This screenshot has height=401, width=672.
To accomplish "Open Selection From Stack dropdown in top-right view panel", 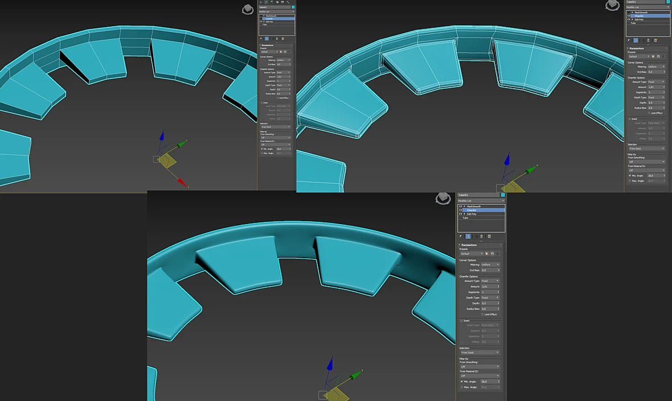I will pyautogui.click(x=646, y=148).
